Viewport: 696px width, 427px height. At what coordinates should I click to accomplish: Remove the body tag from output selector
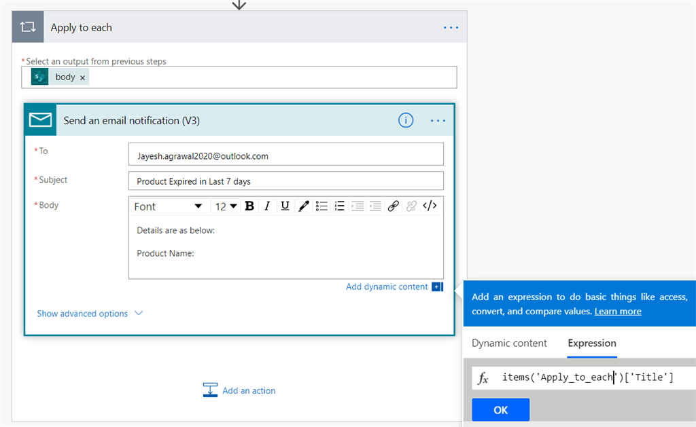click(82, 77)
